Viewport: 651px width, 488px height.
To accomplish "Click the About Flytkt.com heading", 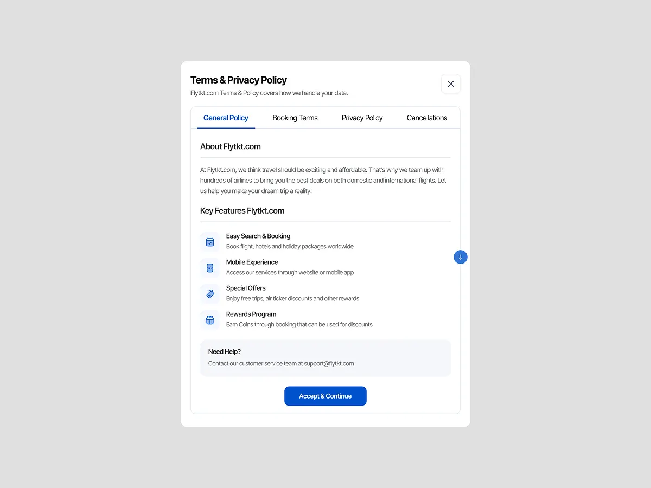I will point(231,146).
